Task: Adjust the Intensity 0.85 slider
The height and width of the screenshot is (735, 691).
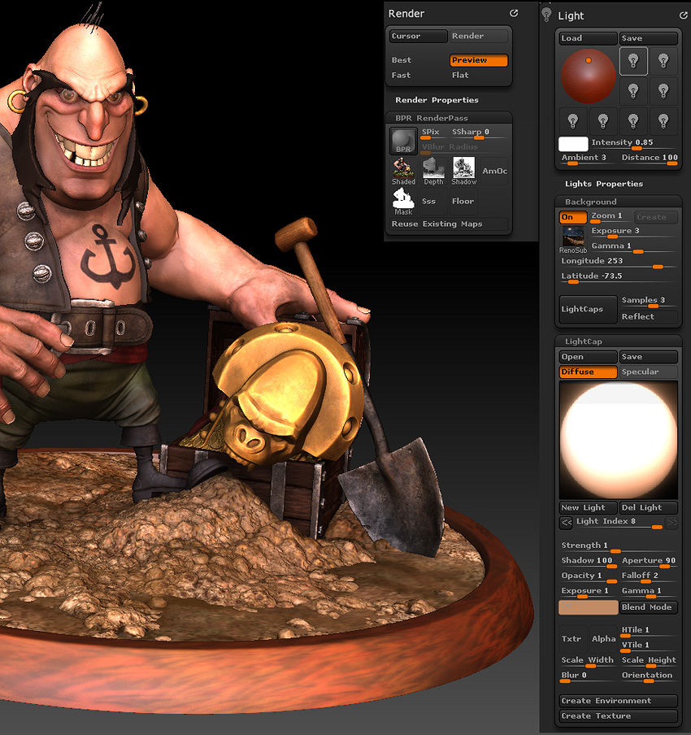Action: pos(633,143)
